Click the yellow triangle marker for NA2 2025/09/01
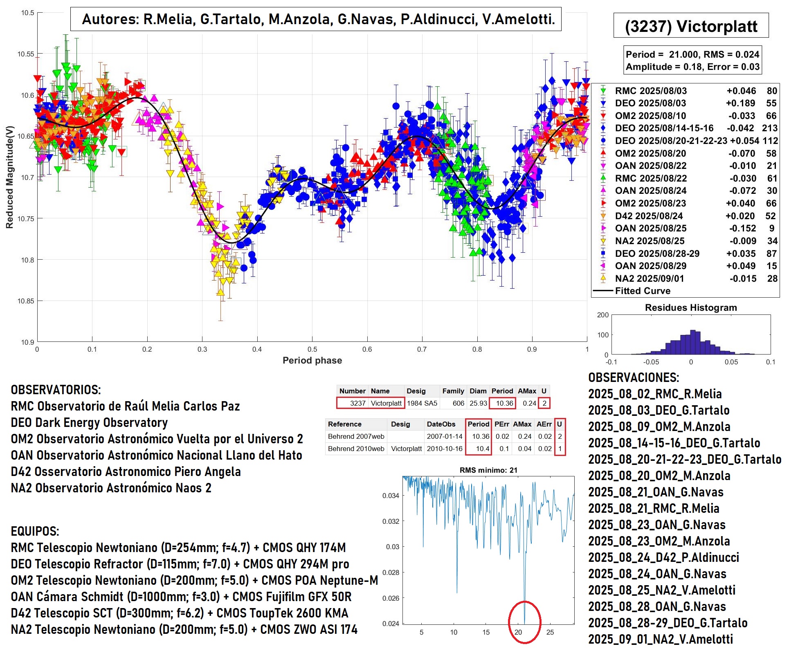This screenshot has width=789, height=651. click(x=603, y=278)
